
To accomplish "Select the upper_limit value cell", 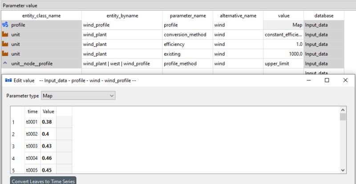I will click(x=283, y=64).
